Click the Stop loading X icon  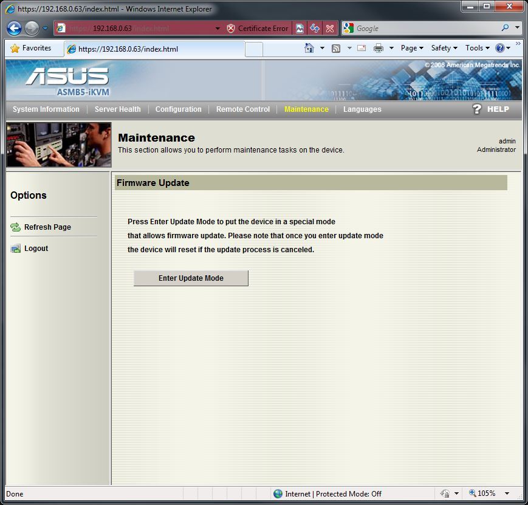click(330, 29)
